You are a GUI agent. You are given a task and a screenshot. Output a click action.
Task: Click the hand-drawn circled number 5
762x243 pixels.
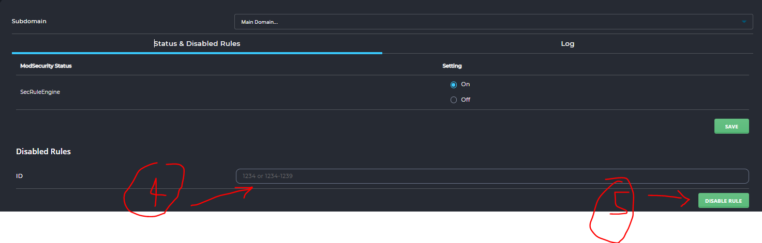tap(613, 209)
